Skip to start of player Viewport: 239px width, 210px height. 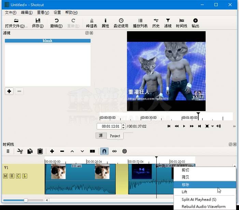click(169, 126)
